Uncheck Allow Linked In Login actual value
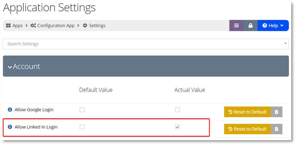 (x=177, y=127)
